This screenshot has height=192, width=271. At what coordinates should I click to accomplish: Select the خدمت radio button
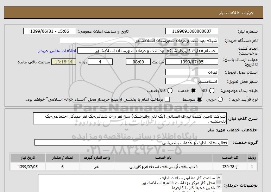click(x=194, y=91)
